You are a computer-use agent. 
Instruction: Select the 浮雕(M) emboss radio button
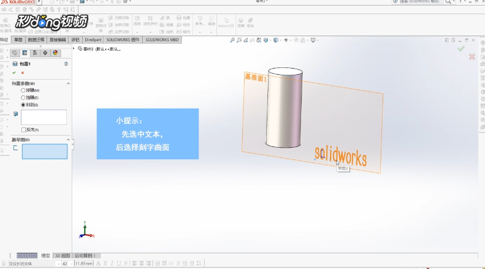pyautogui.click(x=23, y=90)
